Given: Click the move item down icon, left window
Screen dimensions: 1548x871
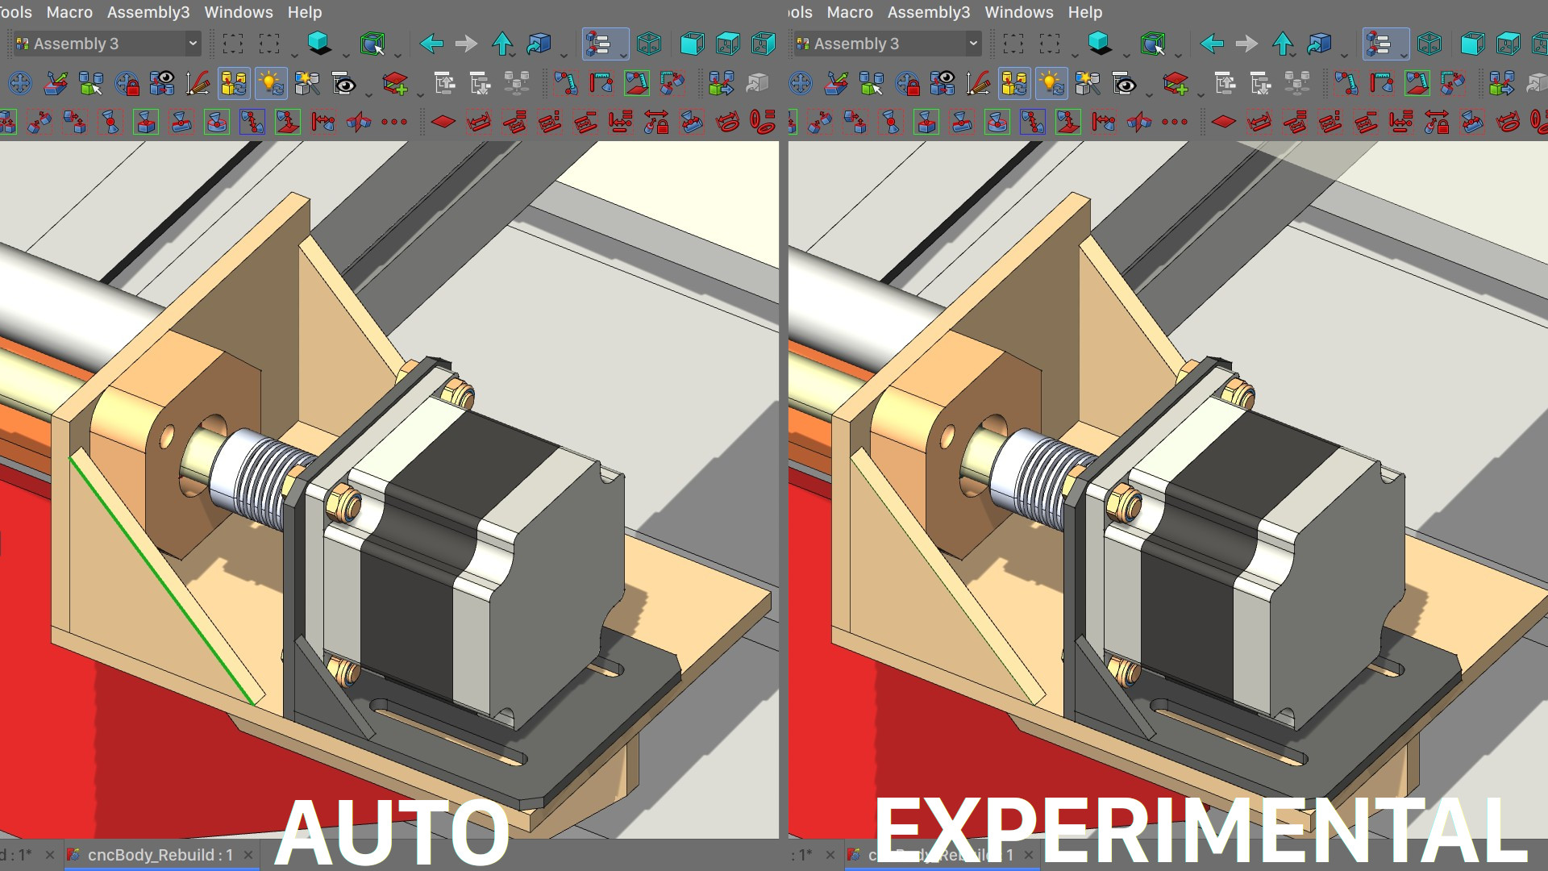Looking at the screenshot, I should [x=481, y=83].
